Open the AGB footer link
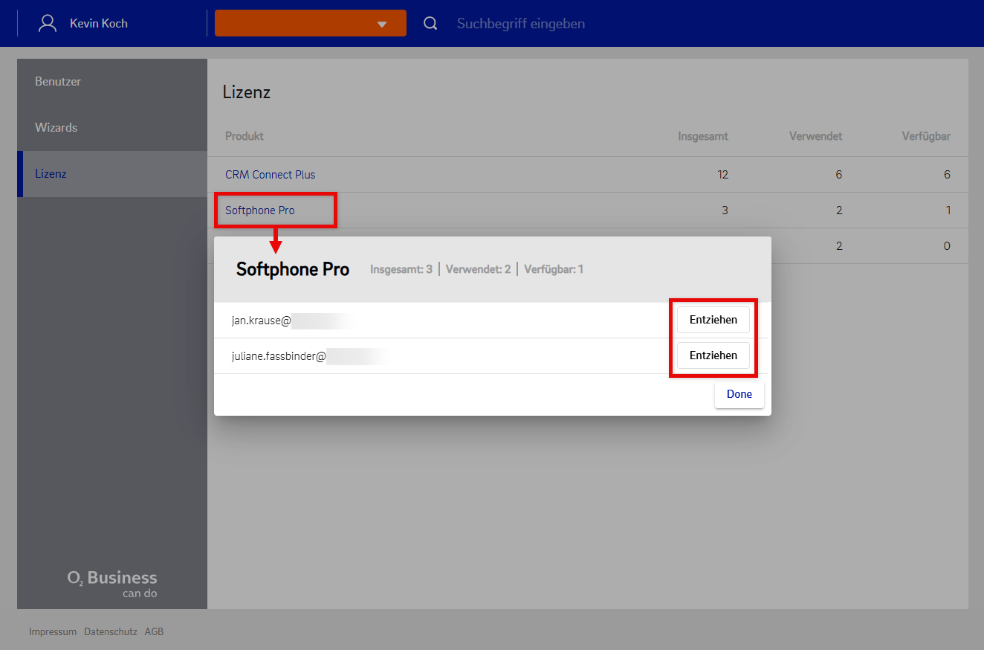The width and height of the screenshot is (984, 650). (x=154, y=631)
